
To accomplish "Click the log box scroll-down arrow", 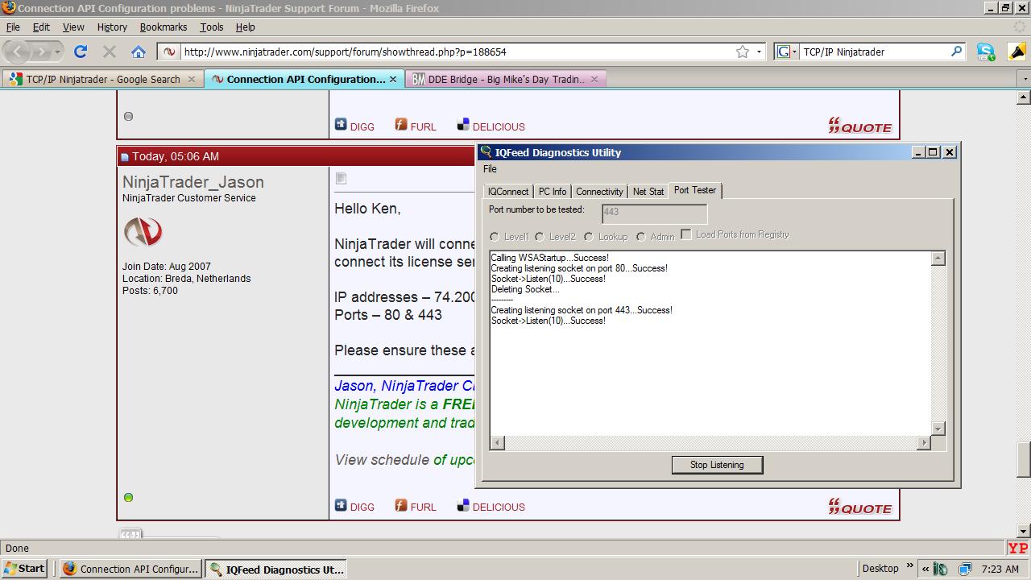I will 938,429.
